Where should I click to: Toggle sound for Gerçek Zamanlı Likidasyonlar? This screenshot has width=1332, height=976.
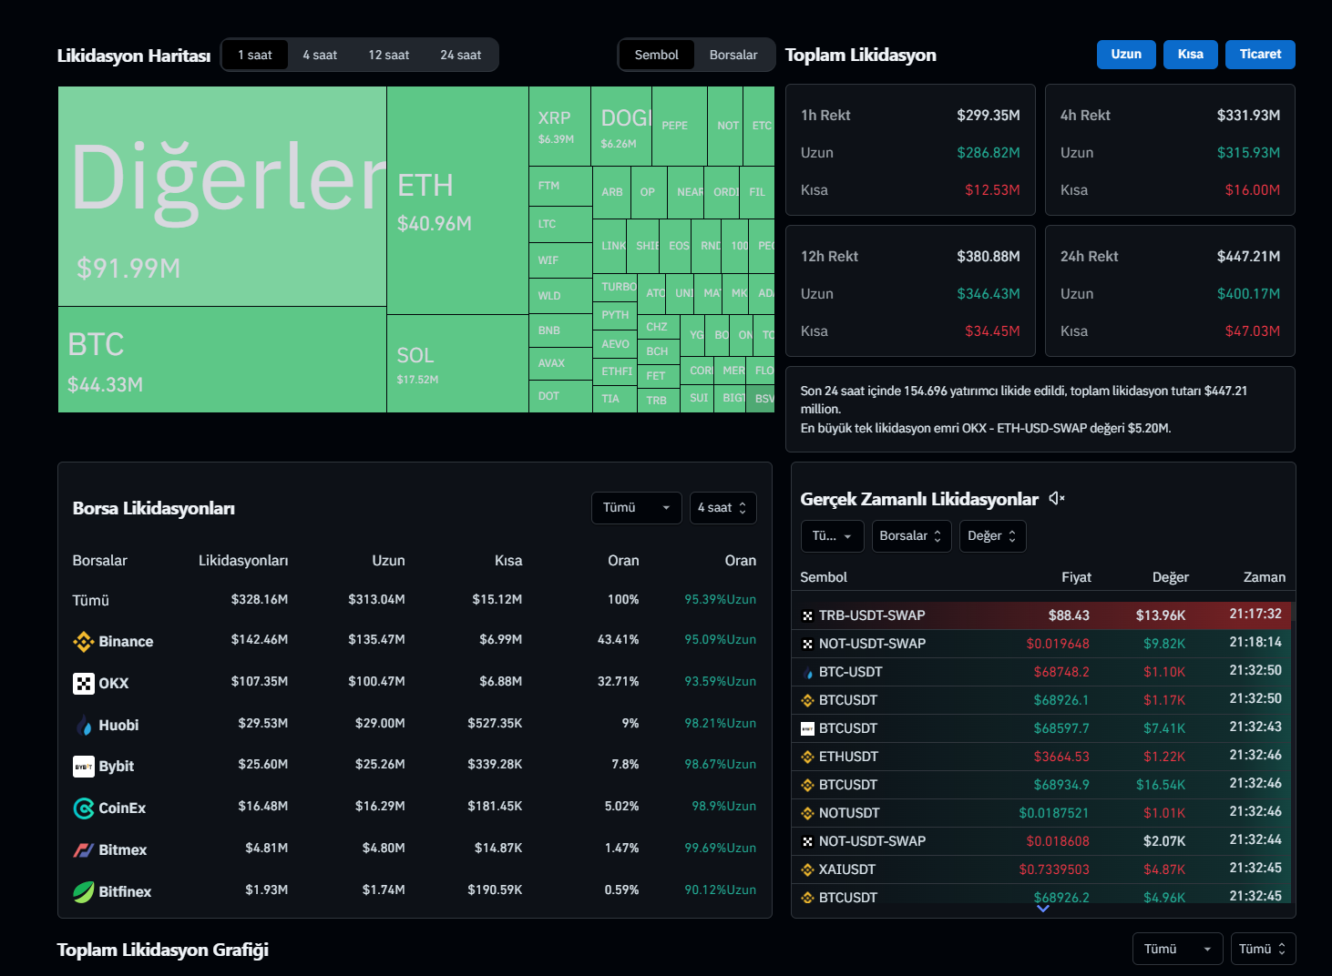pyautogui.click(x=1057, y=498)
